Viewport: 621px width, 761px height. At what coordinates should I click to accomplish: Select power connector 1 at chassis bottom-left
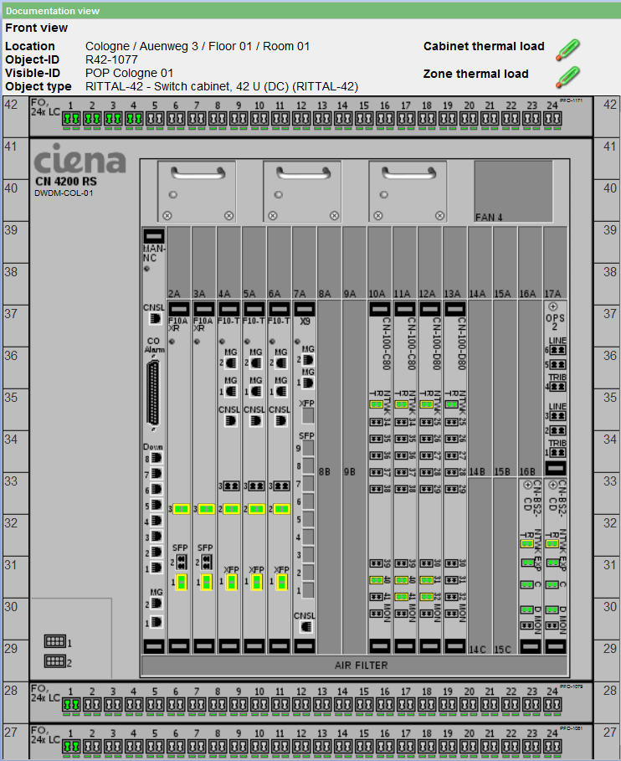pos(54,641)
